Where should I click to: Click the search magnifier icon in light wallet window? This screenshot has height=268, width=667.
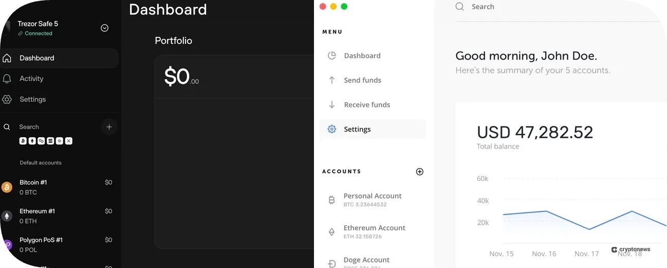tap(460, 7)
